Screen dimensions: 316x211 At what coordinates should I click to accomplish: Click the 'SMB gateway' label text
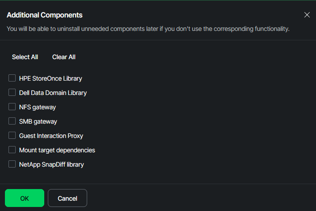coord(38,121)
